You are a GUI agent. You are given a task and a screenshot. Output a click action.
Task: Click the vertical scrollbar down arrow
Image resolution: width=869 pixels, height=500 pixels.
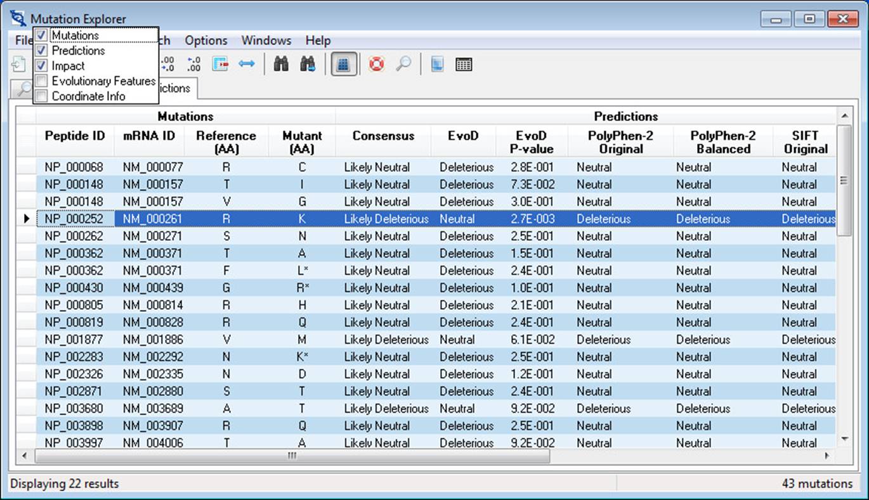(x=844, y=439)
